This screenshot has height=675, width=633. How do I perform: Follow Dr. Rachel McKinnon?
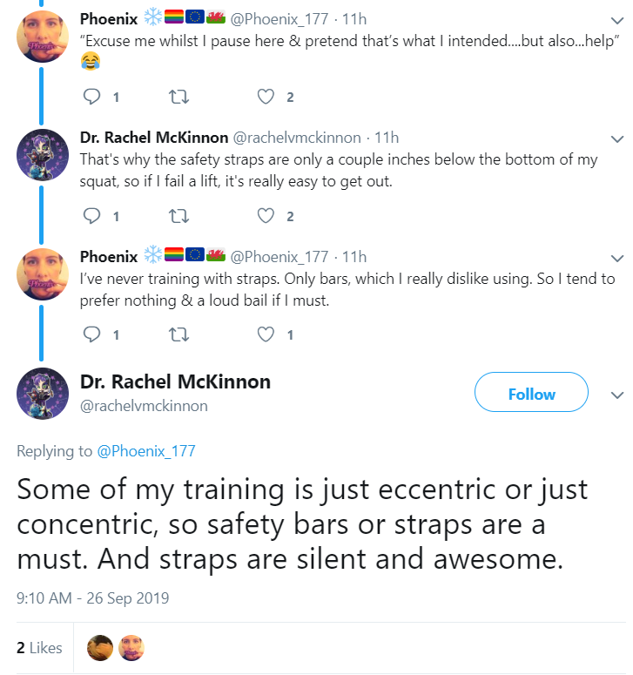(531, 392)
